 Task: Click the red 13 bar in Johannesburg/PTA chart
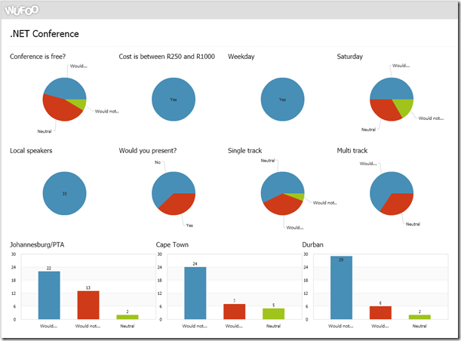coord(88,305)
